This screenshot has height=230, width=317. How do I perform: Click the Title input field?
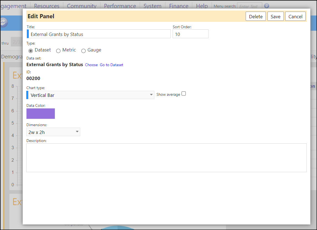click(x=99, y=34)
